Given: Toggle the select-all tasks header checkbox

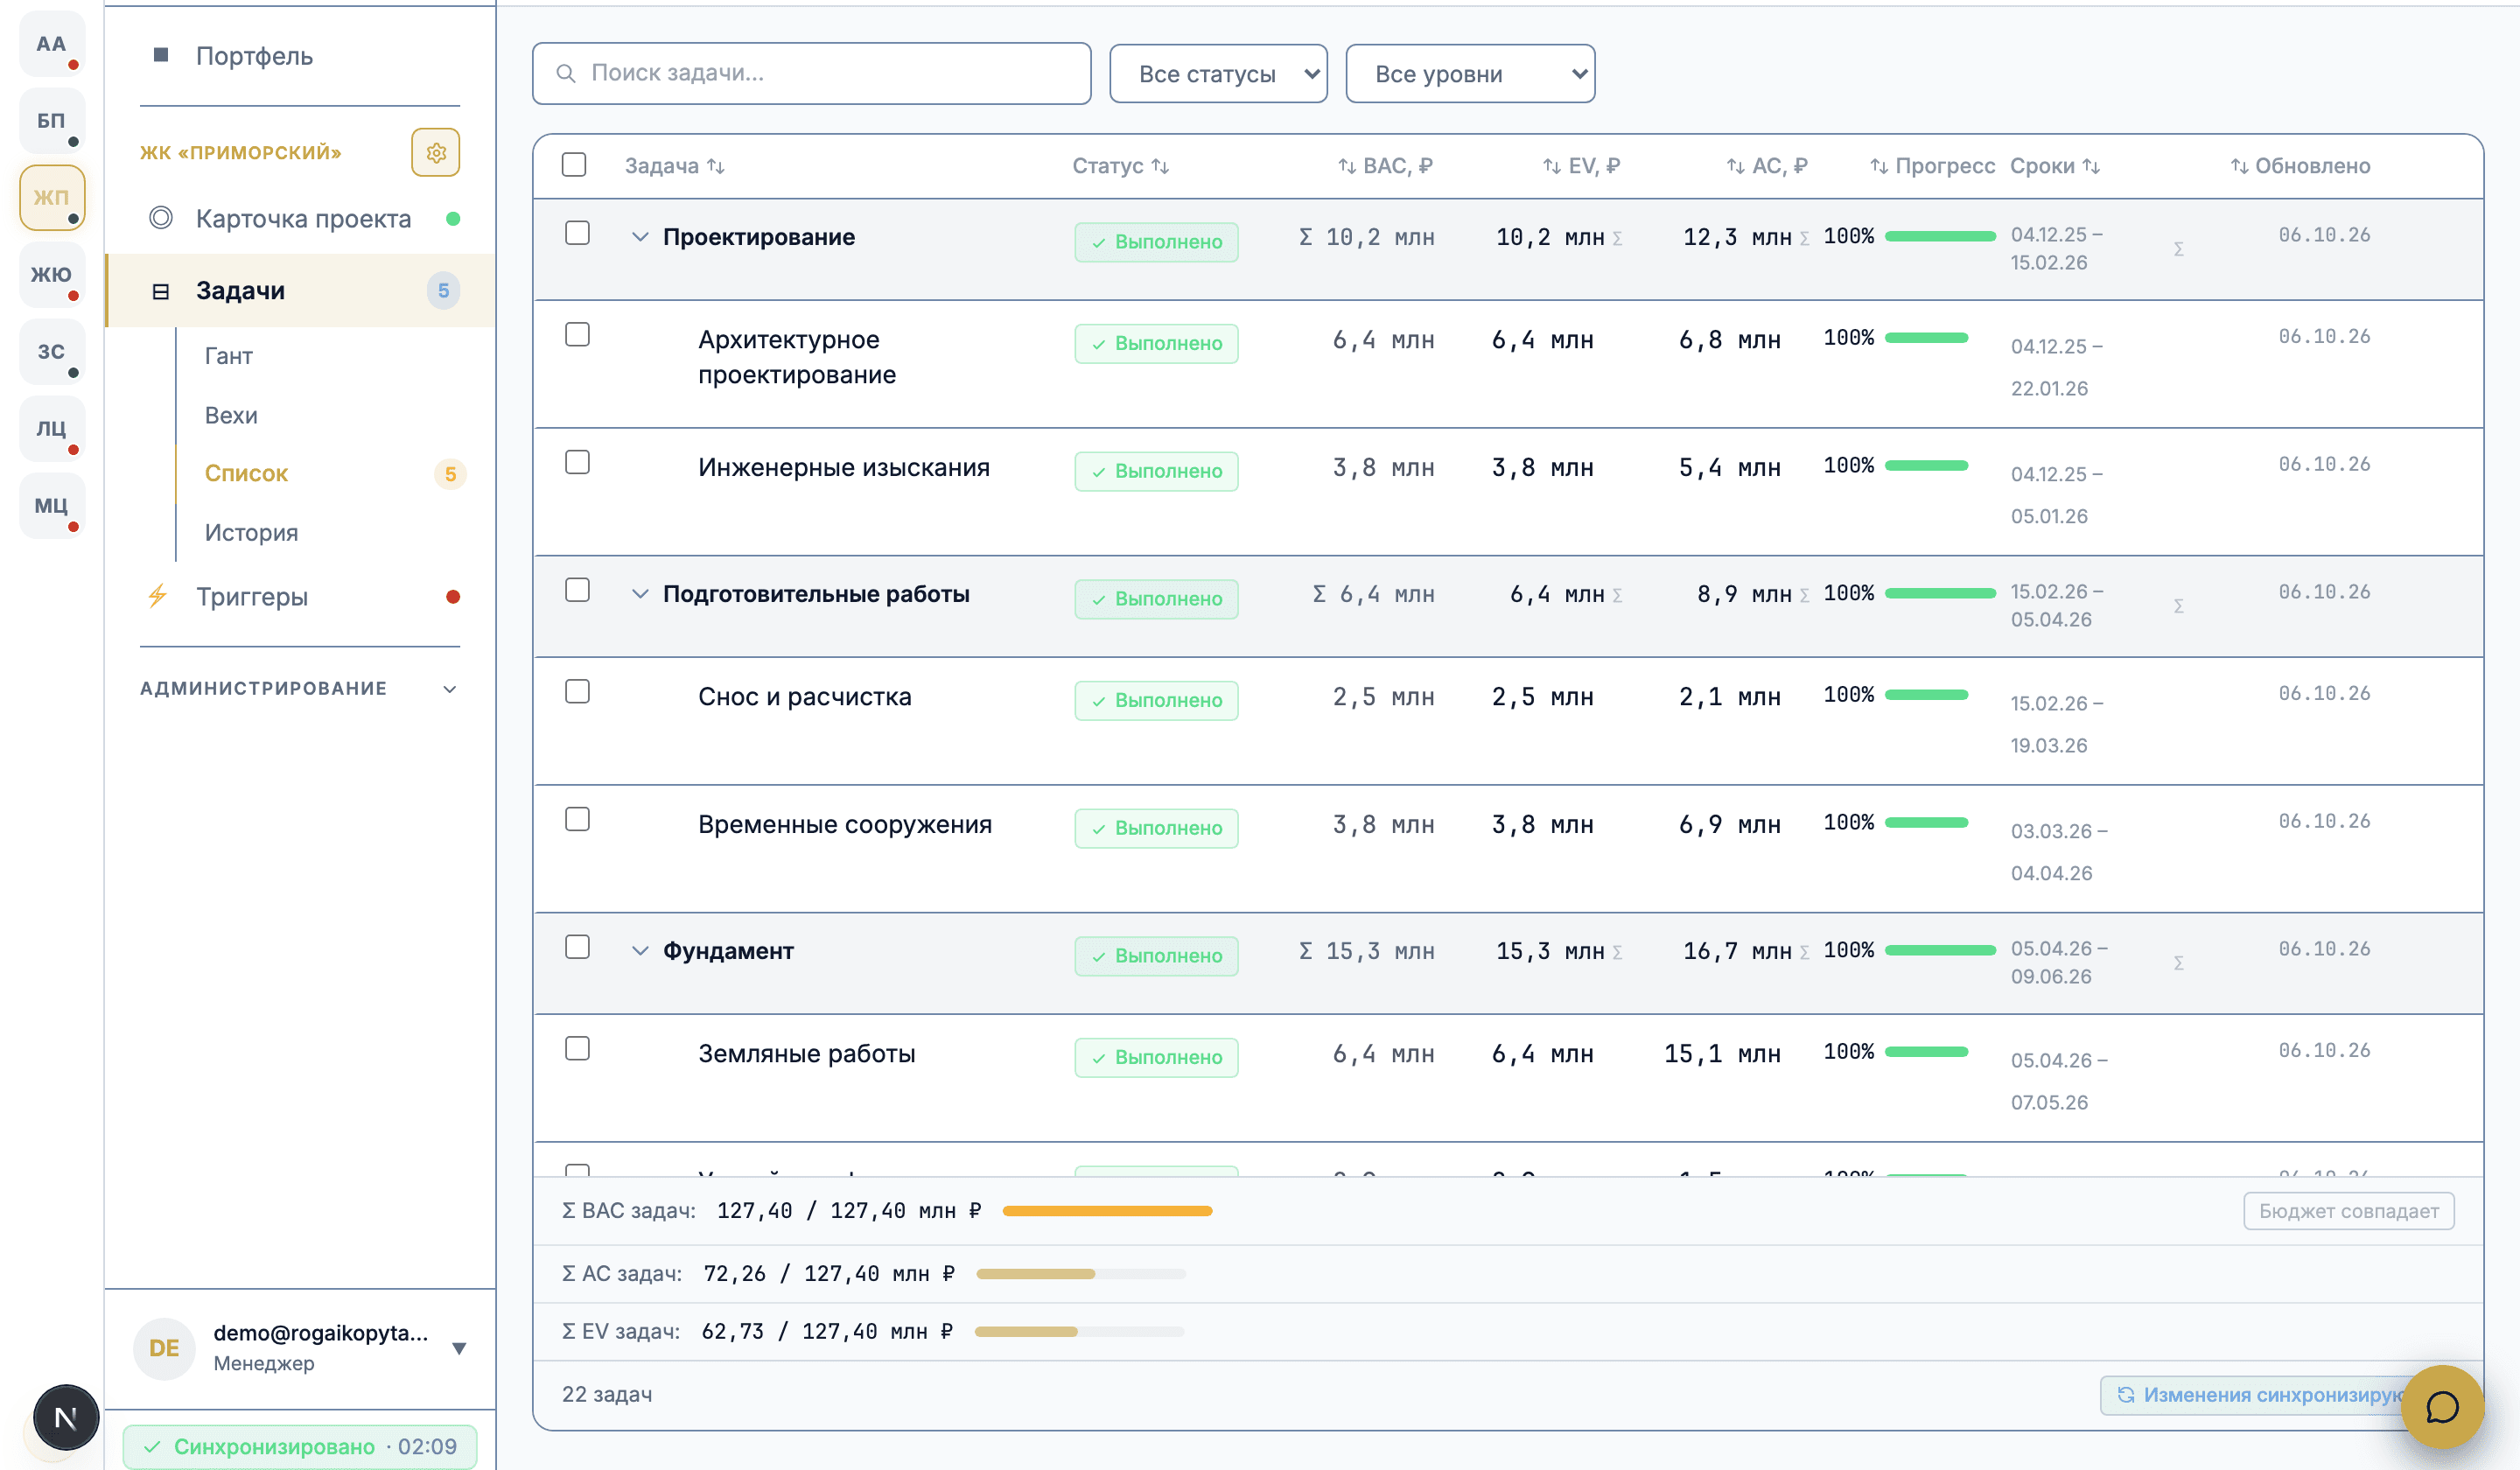Looking at the screenshot, I should click(x=574, y=165).
